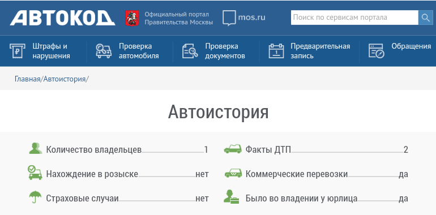
Task: Click the АВТОКОД logo
Action: coord(62,18)
